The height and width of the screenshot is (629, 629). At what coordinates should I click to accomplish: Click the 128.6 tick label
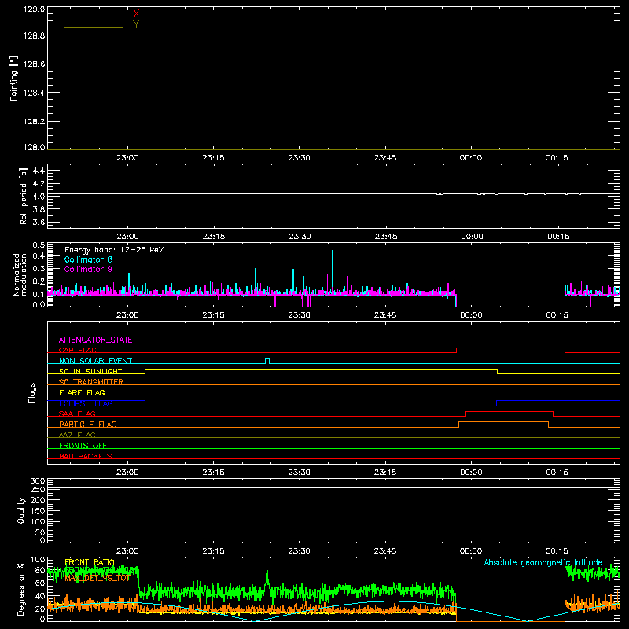tap(34, 64)
